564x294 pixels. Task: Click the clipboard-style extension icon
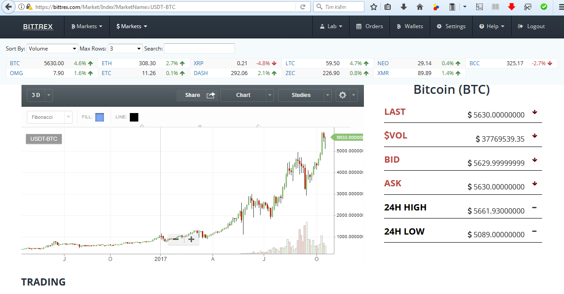[452, 7]
